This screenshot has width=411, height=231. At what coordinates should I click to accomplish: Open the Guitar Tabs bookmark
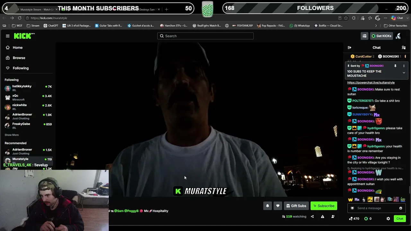(109, 26)
